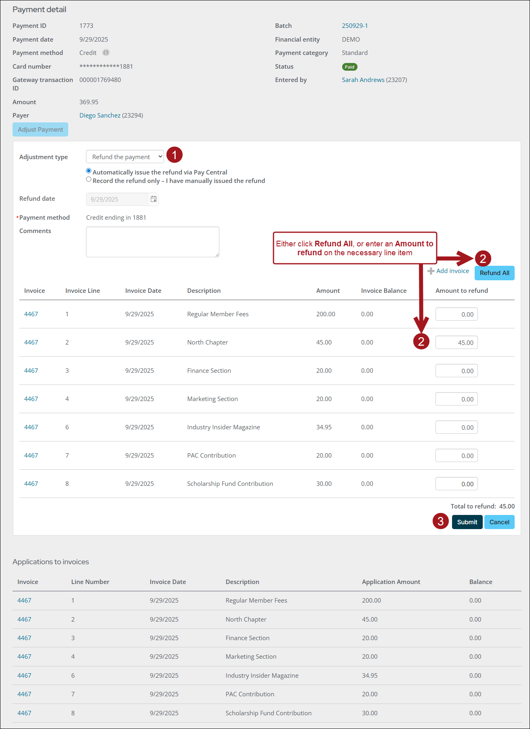
Task: Open the Refund date calendar picker icon
Action: (154, 199)
